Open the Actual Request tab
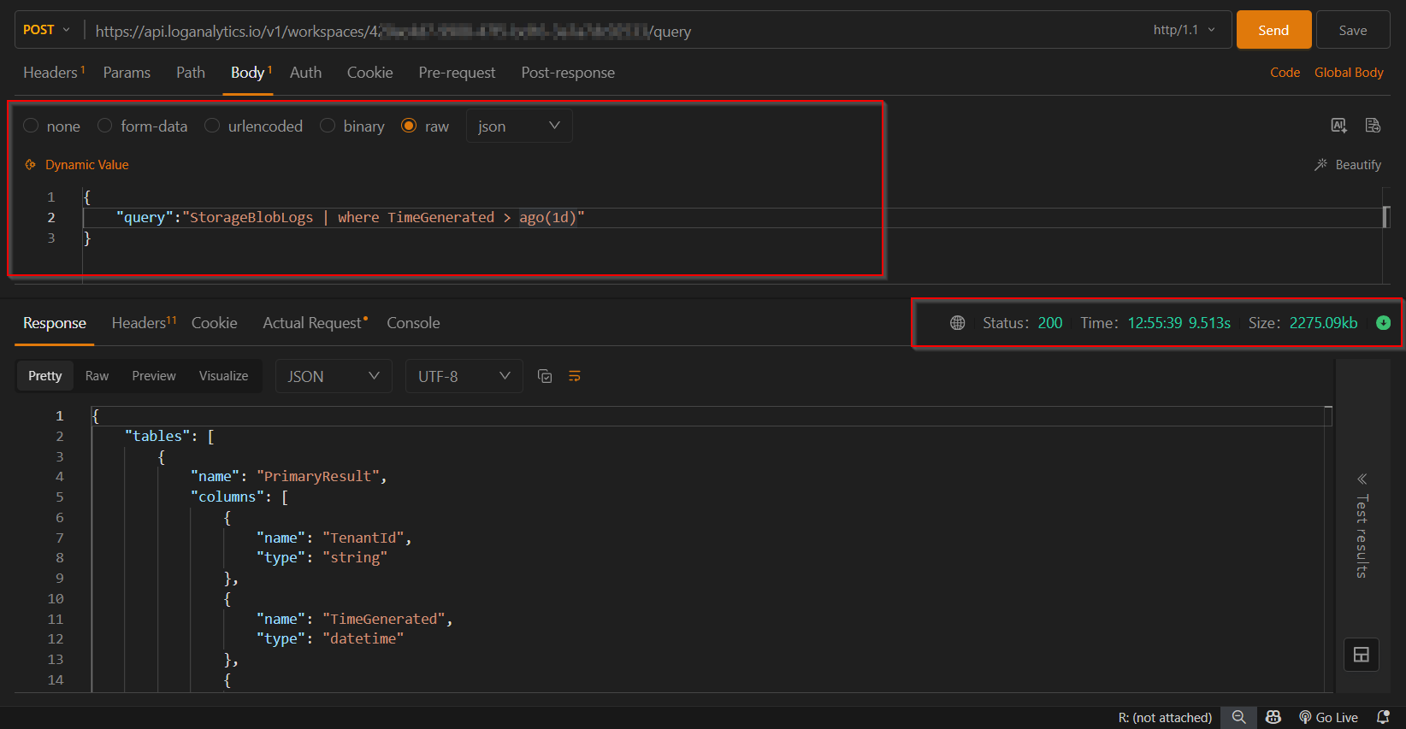 (315, 323)
